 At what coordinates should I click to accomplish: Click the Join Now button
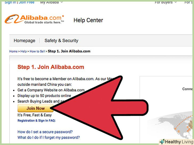pos(35,108)
